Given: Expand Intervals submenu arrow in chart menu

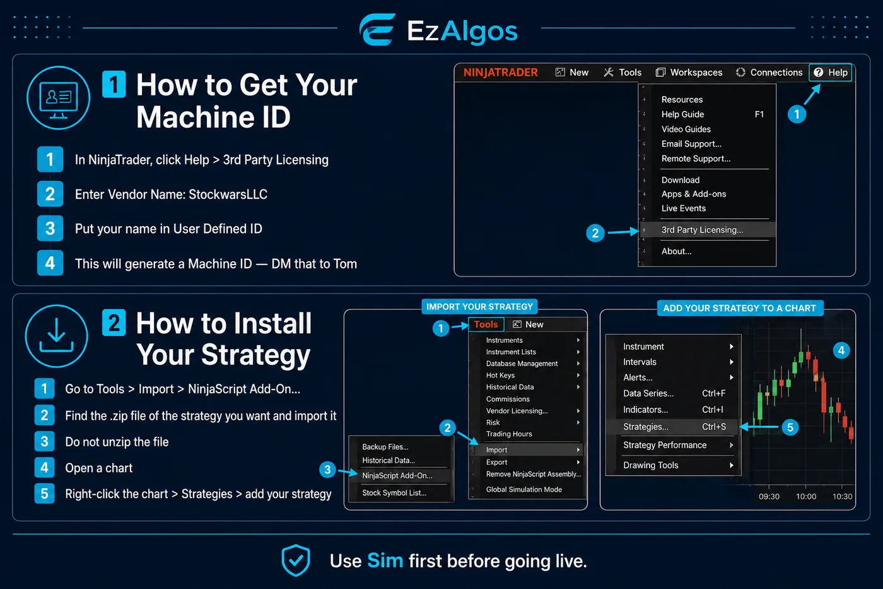Looking at the screenshot, I should pyautogui.click(x=732, y=362).
